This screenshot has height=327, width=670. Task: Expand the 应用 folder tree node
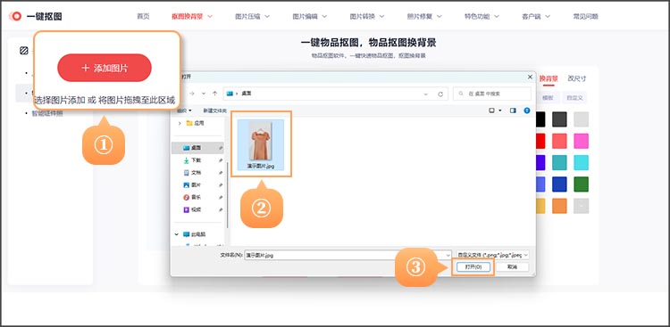(180, 123)
